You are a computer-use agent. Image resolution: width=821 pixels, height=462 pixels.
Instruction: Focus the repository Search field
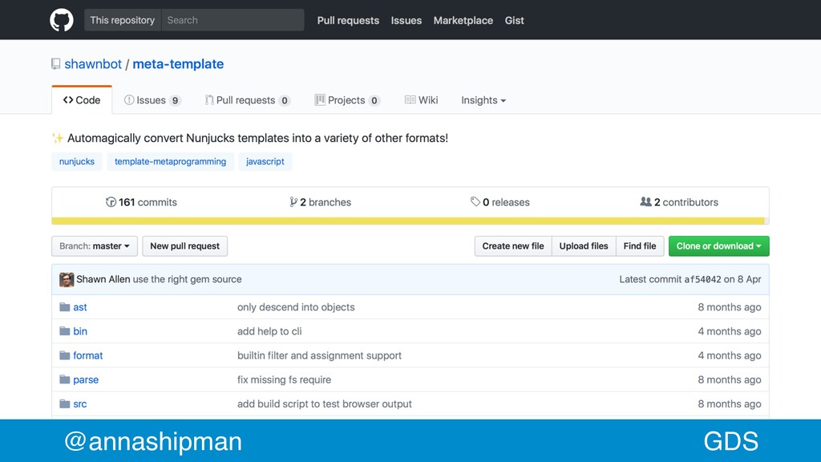coord(233,20)
